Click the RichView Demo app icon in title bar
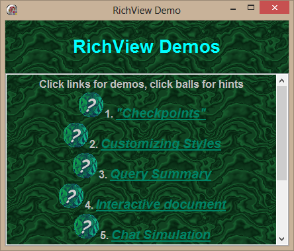This screenshot has height=251, width=294. click(12, 10)
